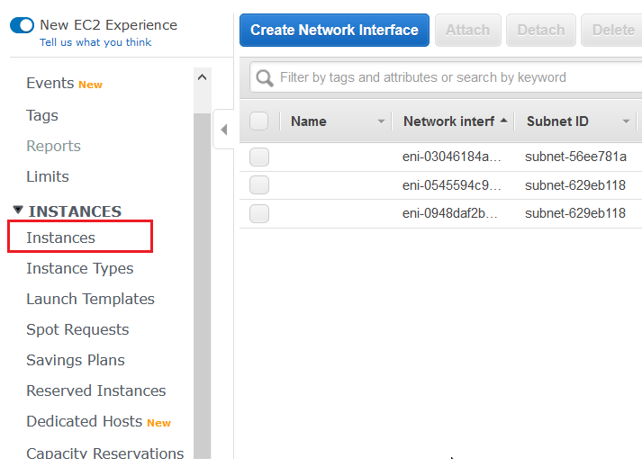This screenshot has height=467, width=642.
Task: Select the checkbox for eni-03046184a row
Action: click(x=259, y=157)
